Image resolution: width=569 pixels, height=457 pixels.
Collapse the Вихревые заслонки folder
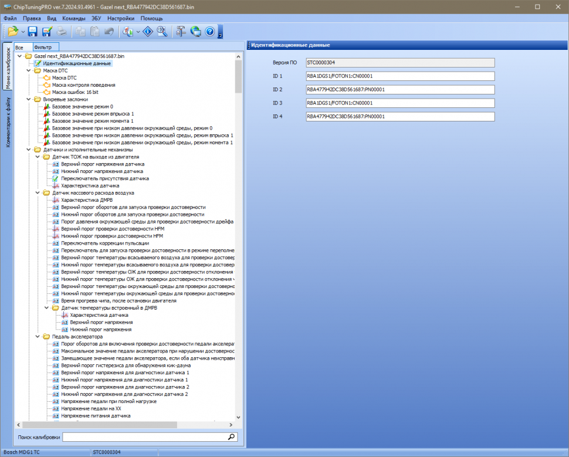pos(29,99)
